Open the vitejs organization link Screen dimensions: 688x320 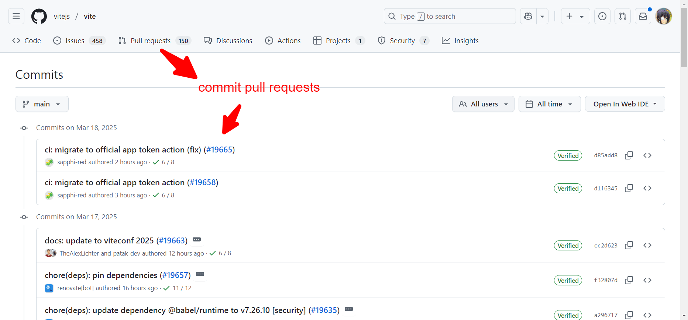pos(62,16)
